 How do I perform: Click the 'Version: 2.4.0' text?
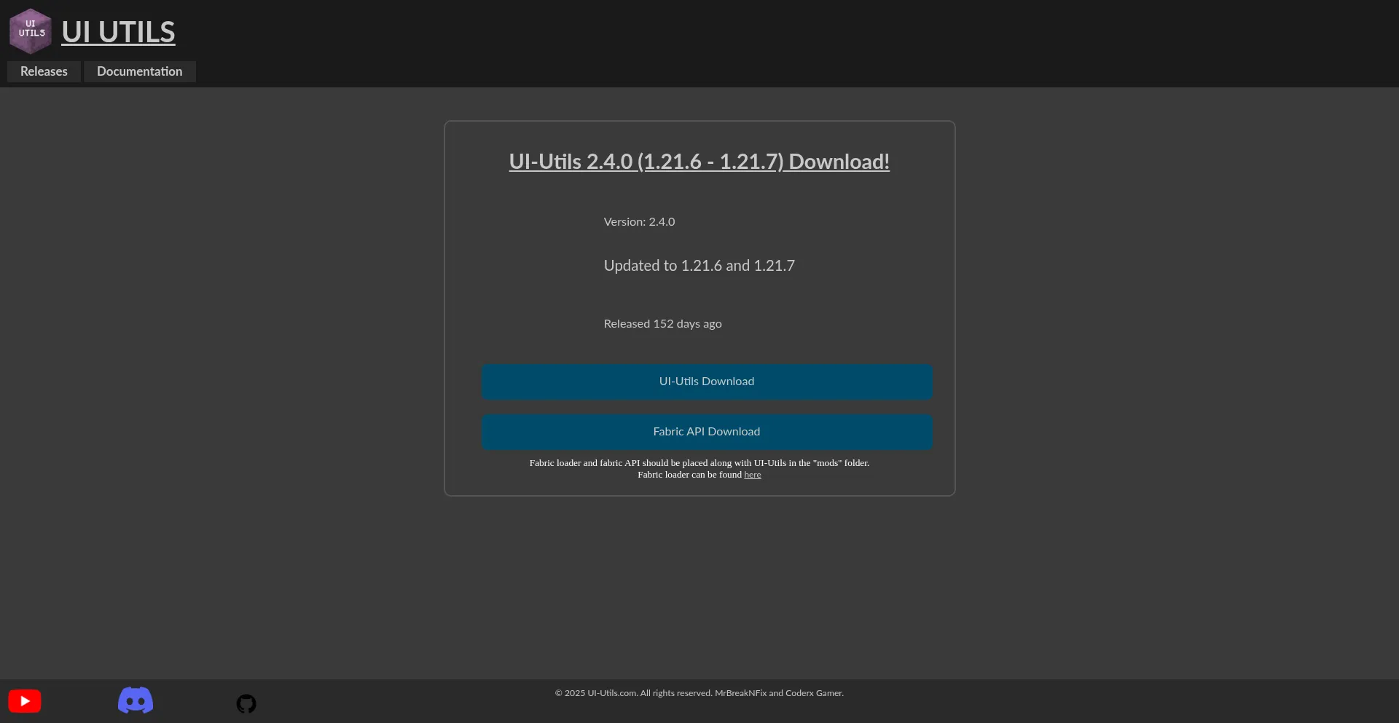tap(639, 221)
